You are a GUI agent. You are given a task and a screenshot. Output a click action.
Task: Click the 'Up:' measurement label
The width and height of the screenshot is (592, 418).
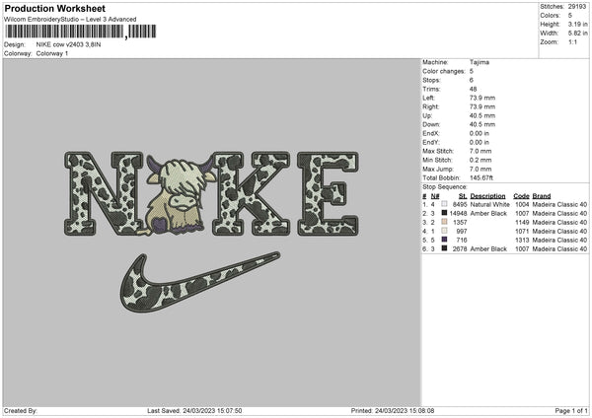(x=427, y=115)
